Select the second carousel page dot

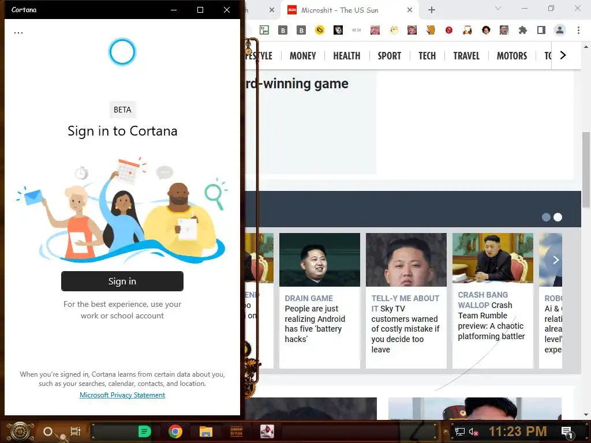tap(558, 217)
